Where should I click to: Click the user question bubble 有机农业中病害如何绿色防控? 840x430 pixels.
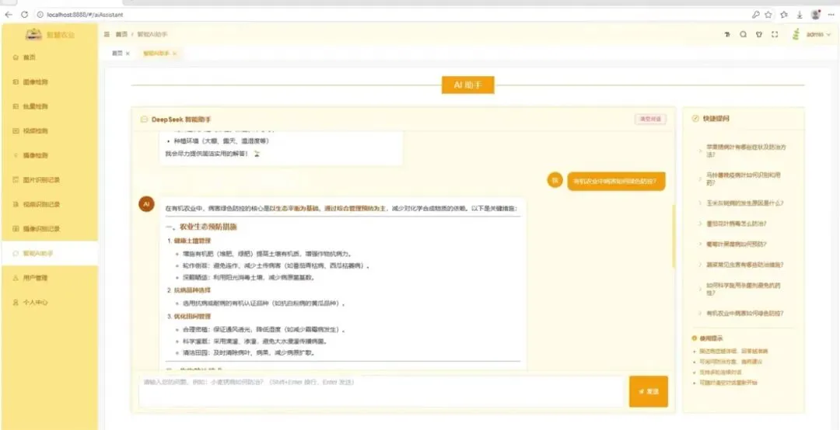(616, 182)
